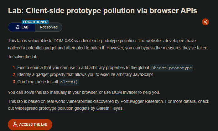Visit the Gareth Heyes author link
The image size is (218, 131).
pyautogui.click(x=109, y=108)
